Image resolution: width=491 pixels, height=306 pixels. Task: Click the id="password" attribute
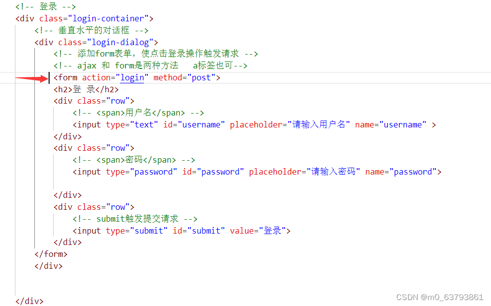click(x=213, y=172)
